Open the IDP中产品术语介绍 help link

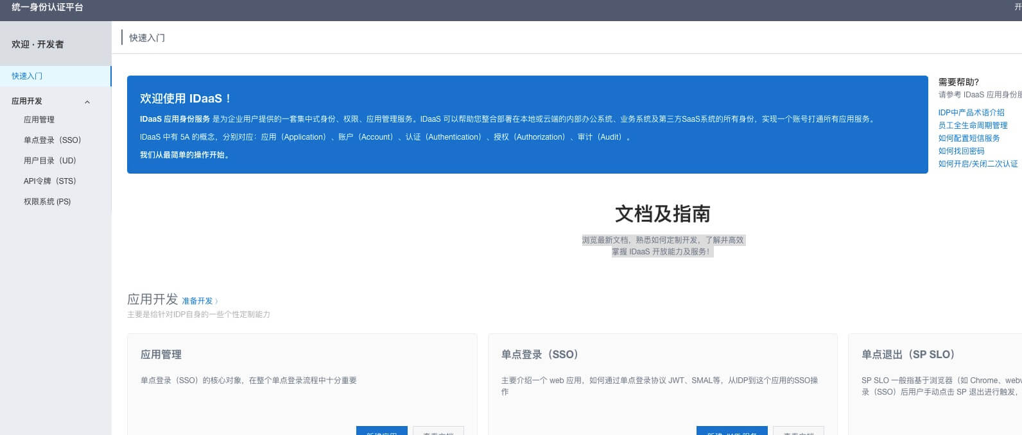point(971,113)
